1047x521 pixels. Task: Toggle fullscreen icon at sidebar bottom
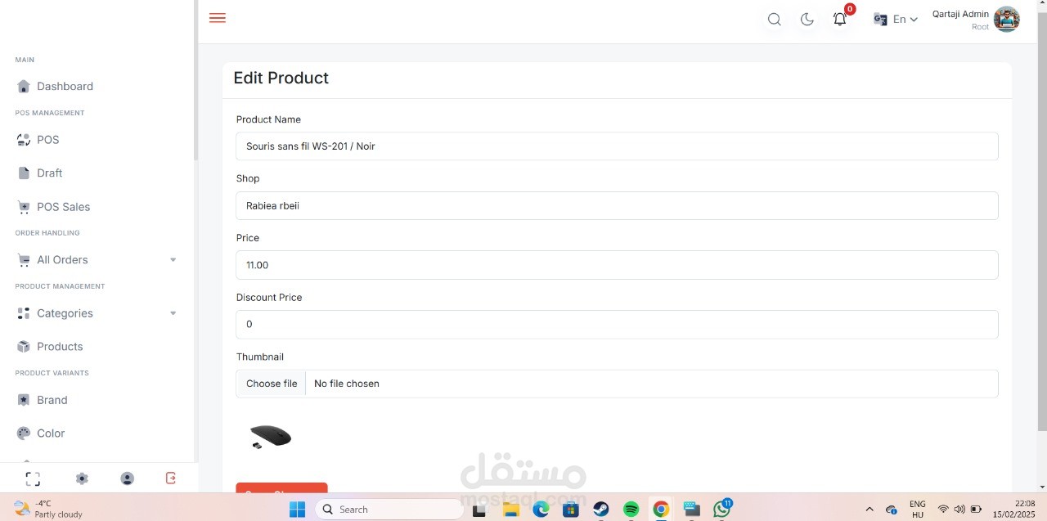(x=33, y=478)
